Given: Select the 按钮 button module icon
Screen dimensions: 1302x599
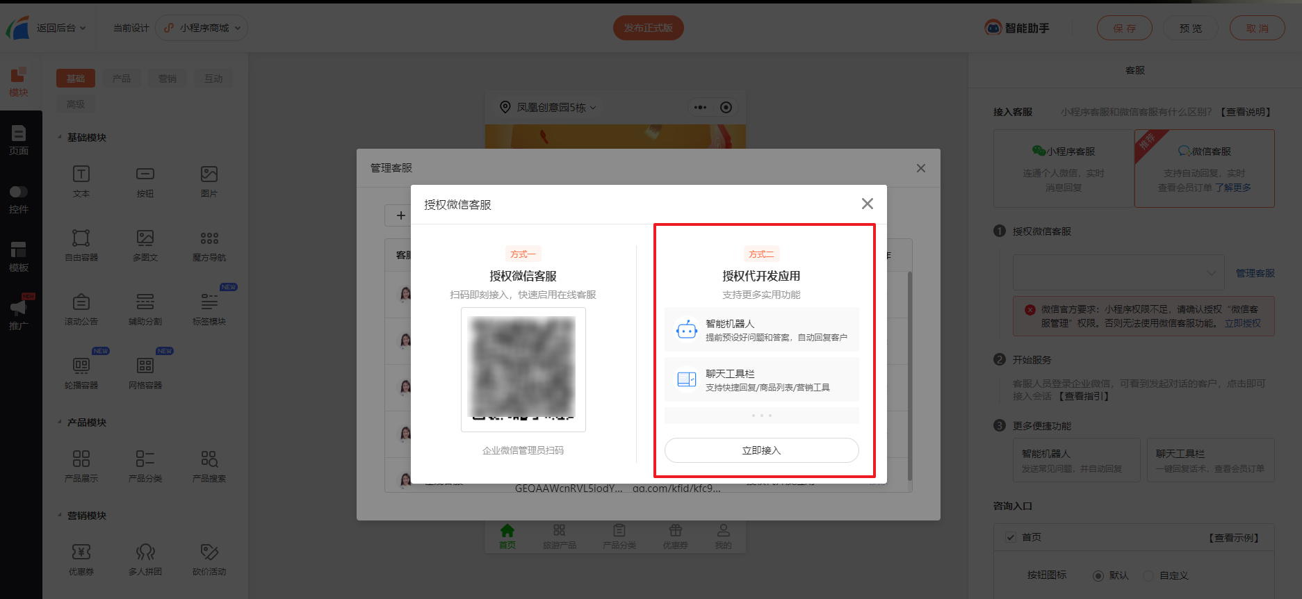Looking at the screenshot, I should point(145,174).
